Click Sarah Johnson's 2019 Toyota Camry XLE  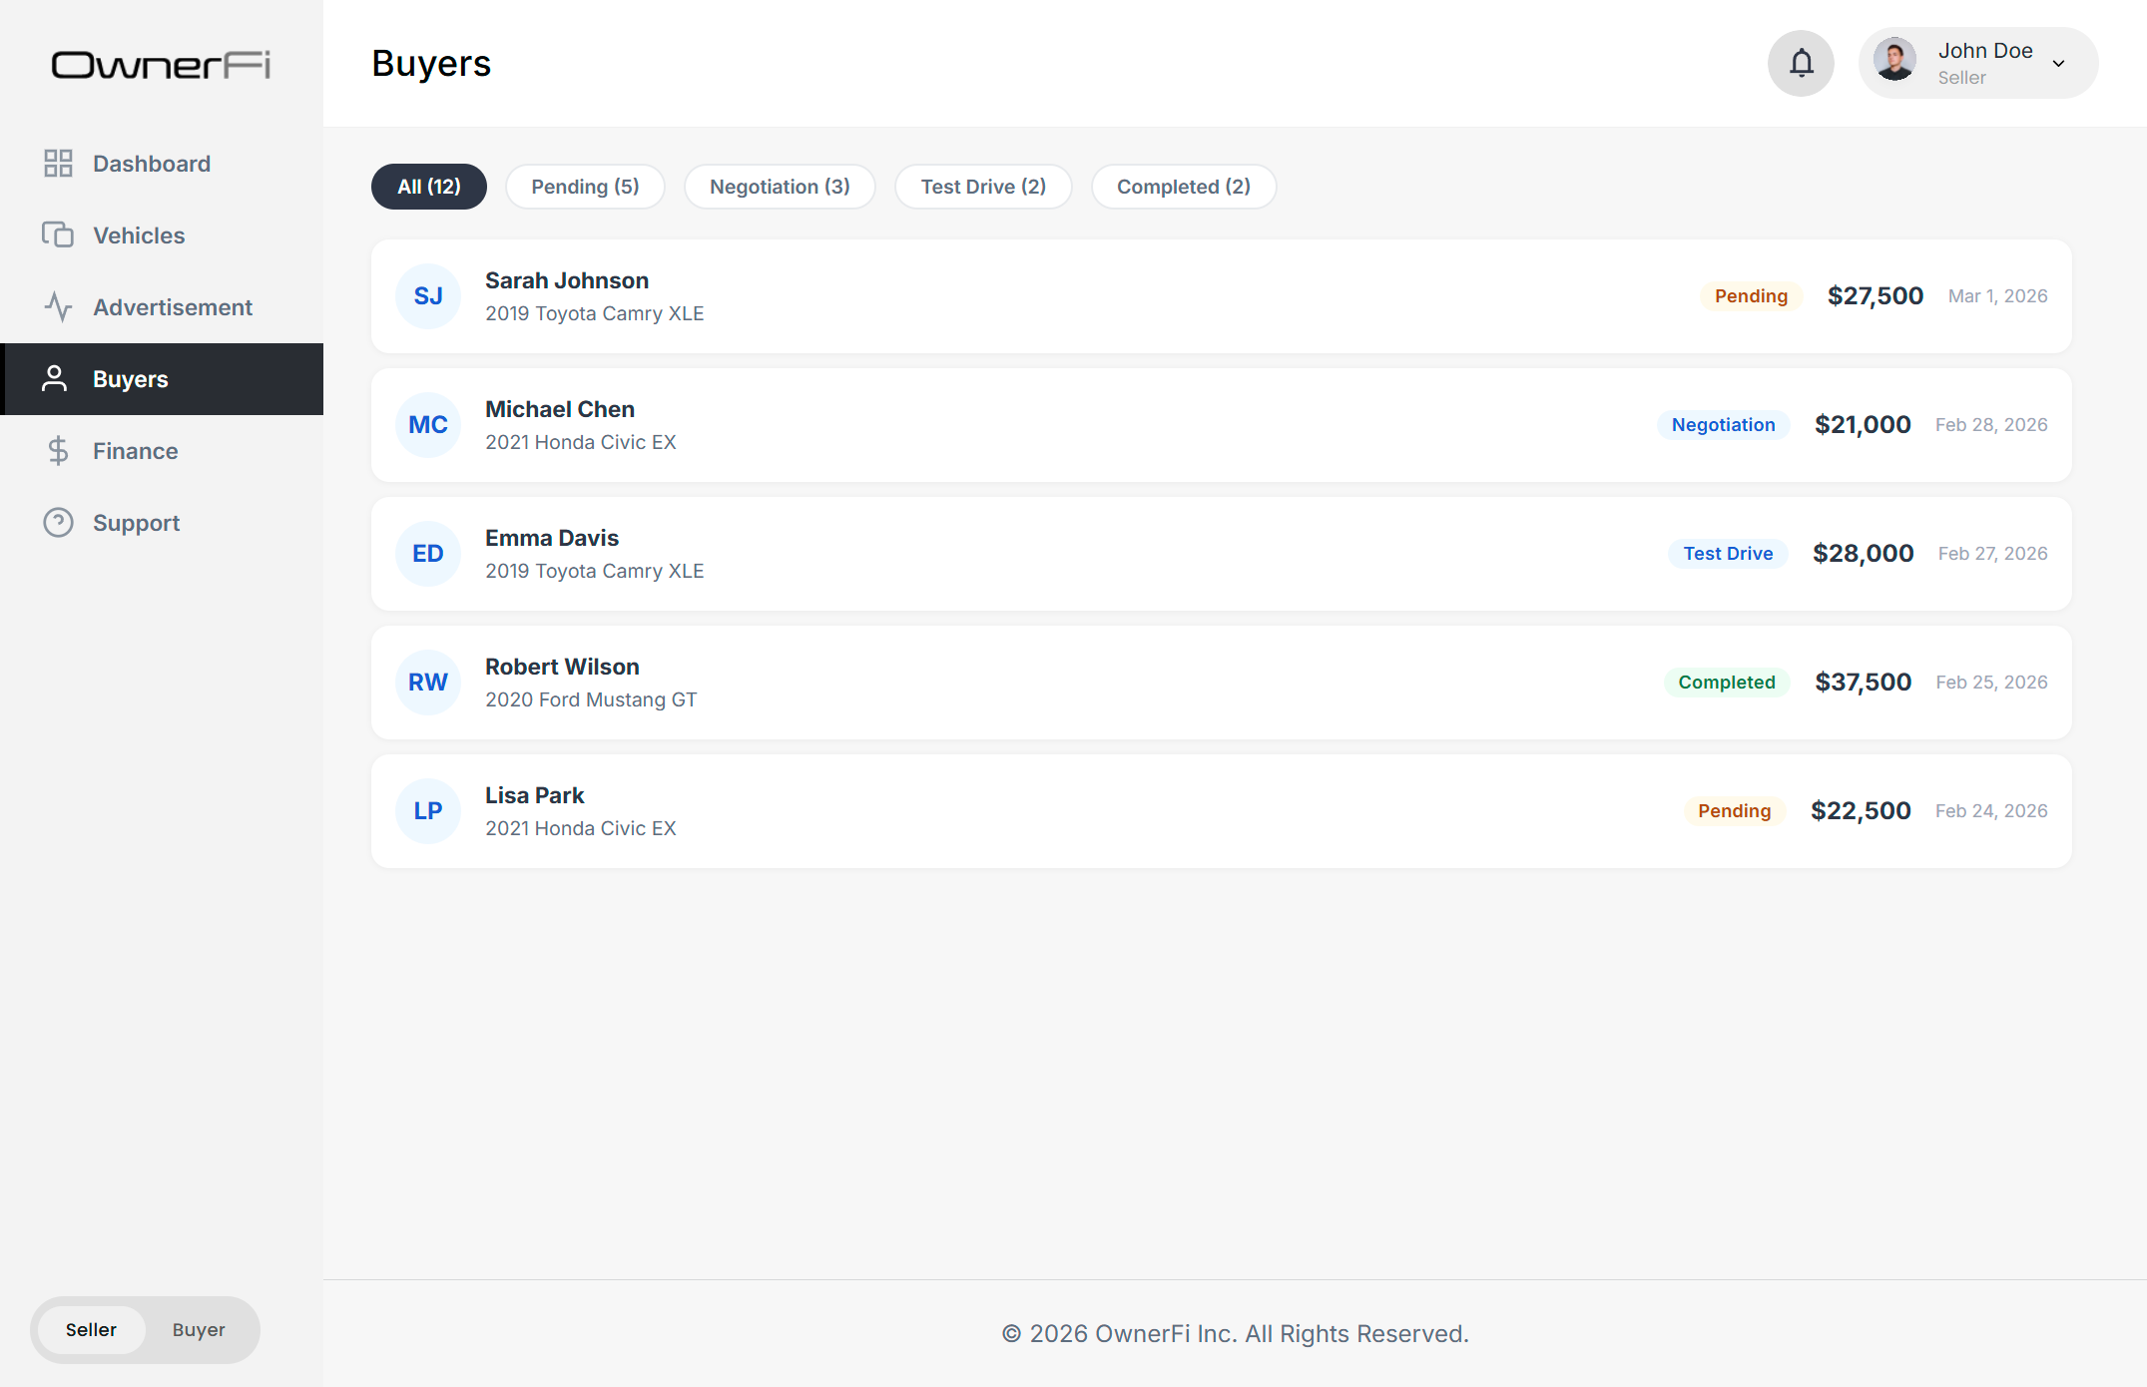click(595, 313)
